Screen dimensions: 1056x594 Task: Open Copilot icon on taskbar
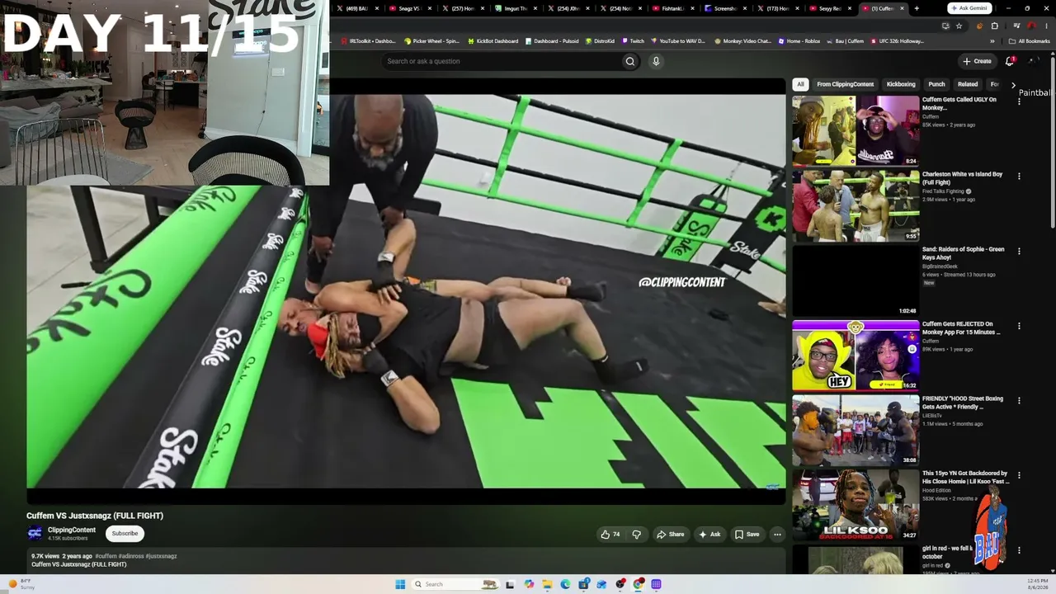point(529,584)
